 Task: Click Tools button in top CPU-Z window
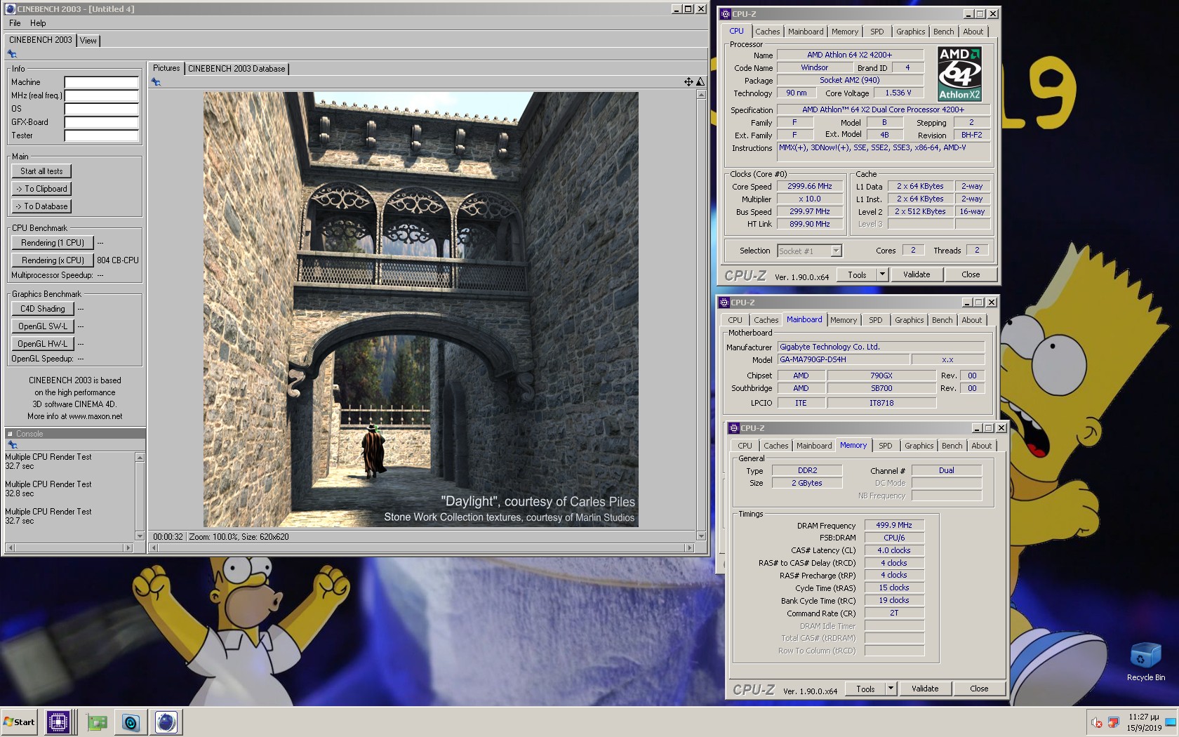(x=857, y=274)
